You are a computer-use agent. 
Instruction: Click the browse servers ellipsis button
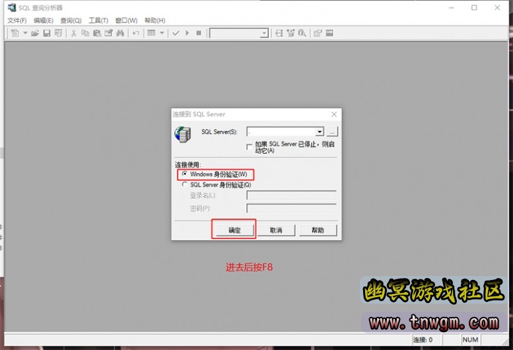tap(332, 132)
